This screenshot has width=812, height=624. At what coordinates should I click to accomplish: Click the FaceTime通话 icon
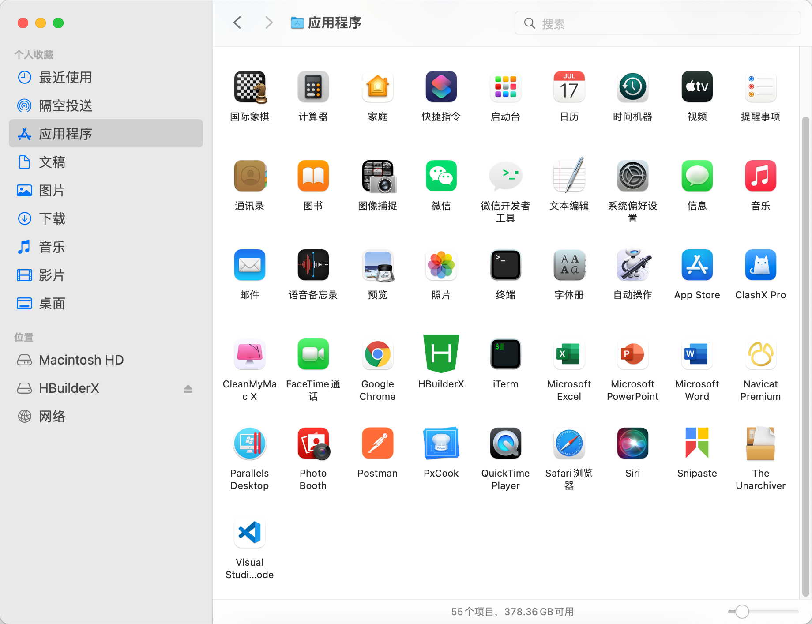pyautogui.click(x=313, y=354)
